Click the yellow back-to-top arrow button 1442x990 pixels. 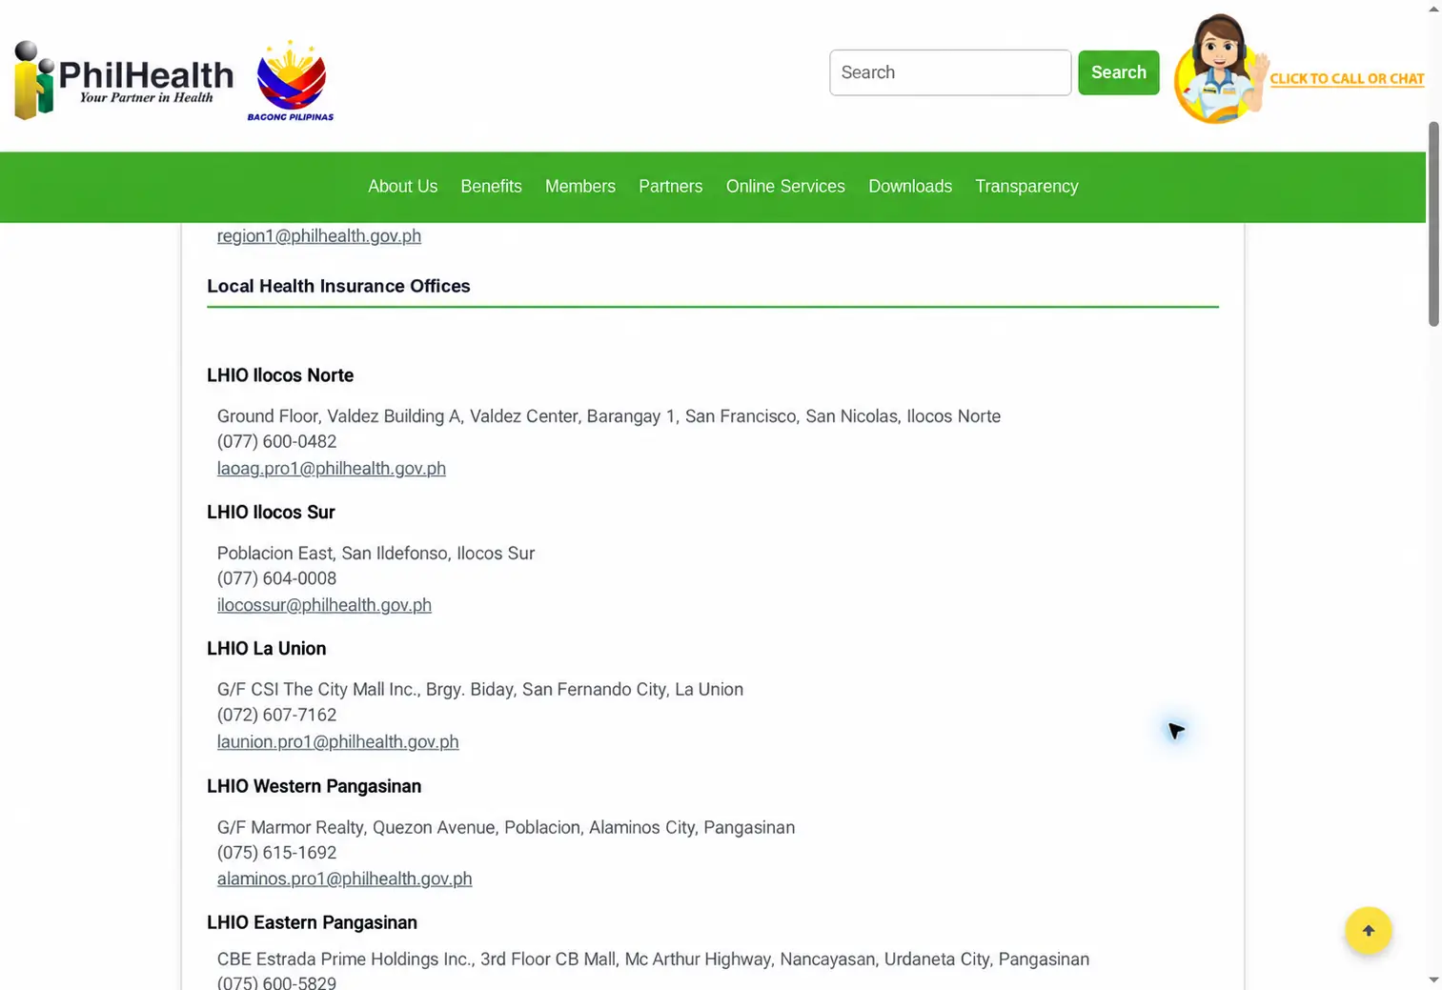tap(1368, 930)
